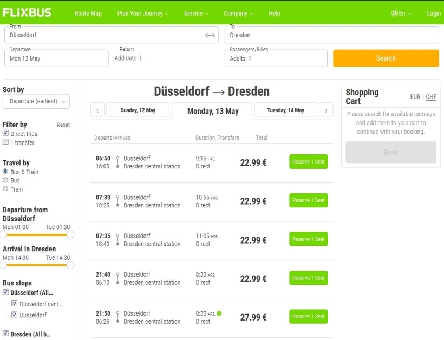The width and height of the screenshot is (444, 340).
Task: Click the FlixBus logo
Action: (x=27, y=12)
